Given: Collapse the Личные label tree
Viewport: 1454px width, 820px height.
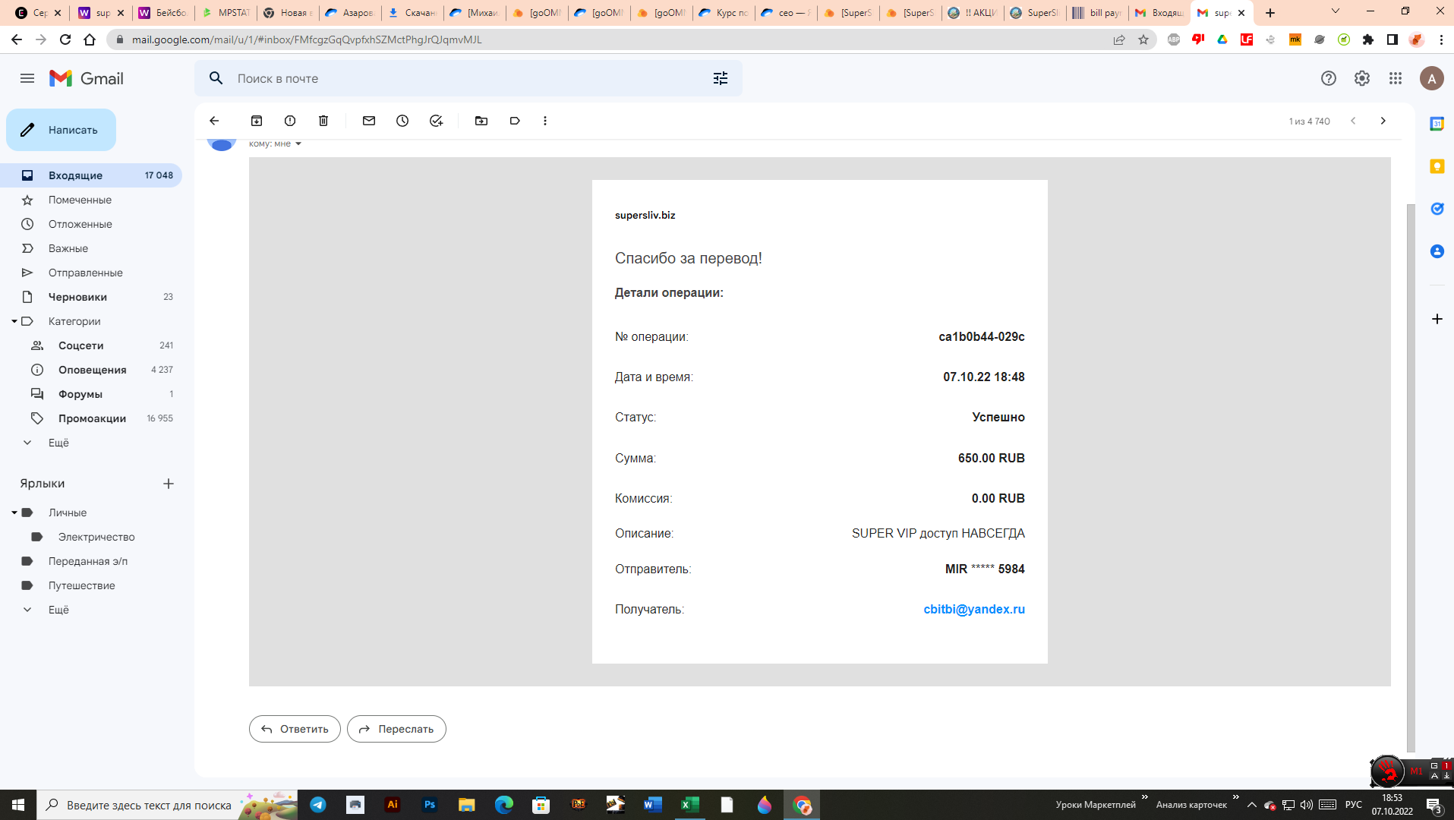Looking at the screenshot, I should (x=14, y=512).
